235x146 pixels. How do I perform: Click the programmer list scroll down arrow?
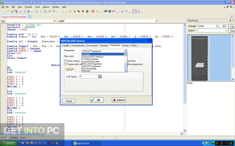(x=126, y=71)
